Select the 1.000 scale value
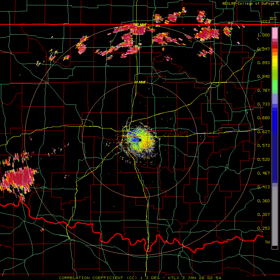The image size is (280, 280). [x=264, y=35]
